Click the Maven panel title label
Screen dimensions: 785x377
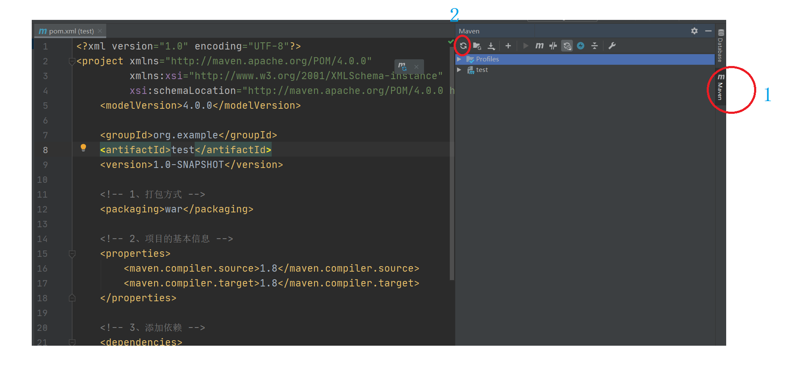tap(469, 31)
